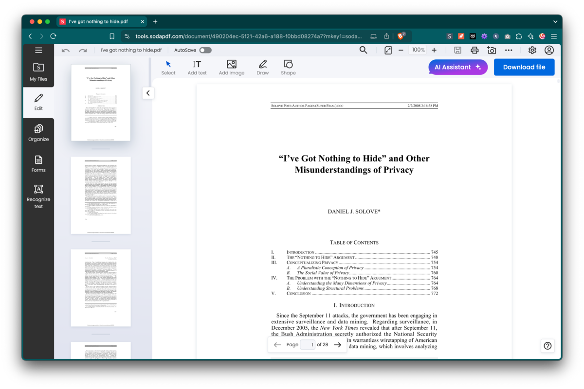Switch to the Edit sidebar section
This screenshot has width=584, height=389.
click(38, 102)
